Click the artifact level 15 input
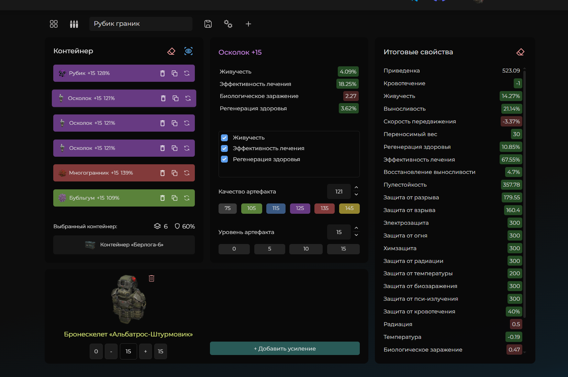Screen dimensions: 568x377 (339, 232)
